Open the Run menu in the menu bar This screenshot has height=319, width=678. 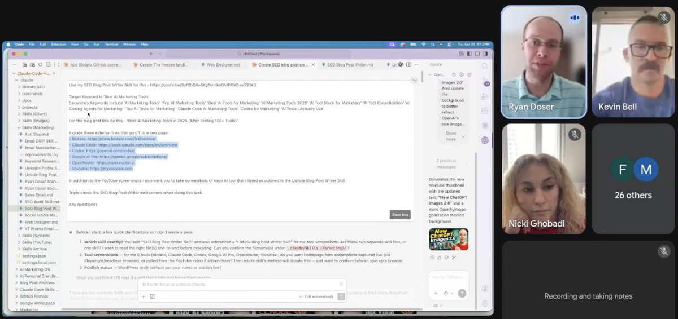97,44
